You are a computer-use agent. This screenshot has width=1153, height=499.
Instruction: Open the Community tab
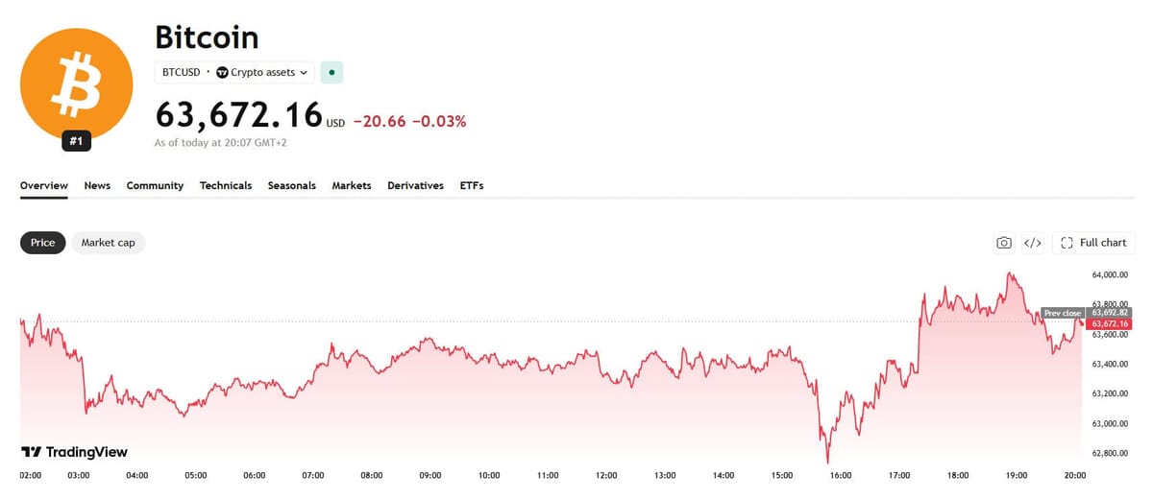pos(155,185)
